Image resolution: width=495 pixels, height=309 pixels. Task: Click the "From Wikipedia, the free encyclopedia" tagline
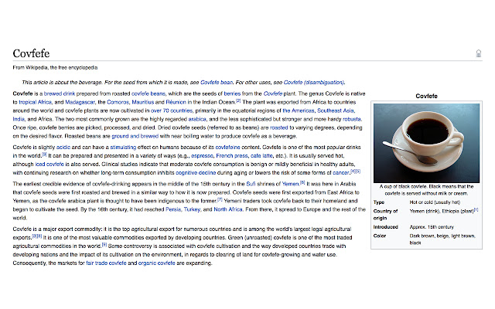[55, 67]
